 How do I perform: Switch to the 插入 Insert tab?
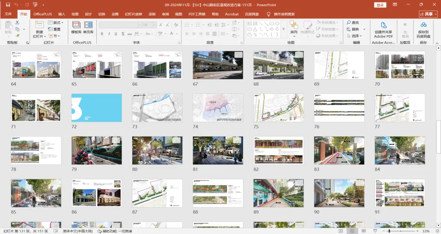tap(62, 14)
